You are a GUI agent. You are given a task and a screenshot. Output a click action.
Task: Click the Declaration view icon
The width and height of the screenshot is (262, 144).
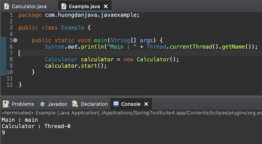click(75, 104)
